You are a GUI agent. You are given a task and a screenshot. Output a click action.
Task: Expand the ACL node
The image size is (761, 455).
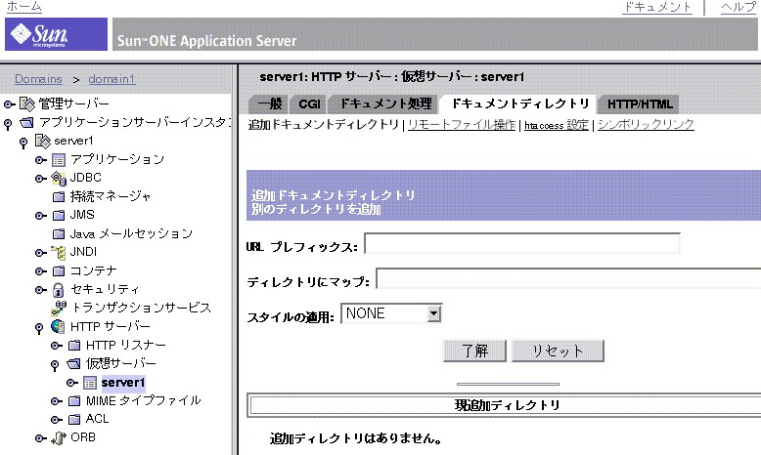[x=56, y=420]
